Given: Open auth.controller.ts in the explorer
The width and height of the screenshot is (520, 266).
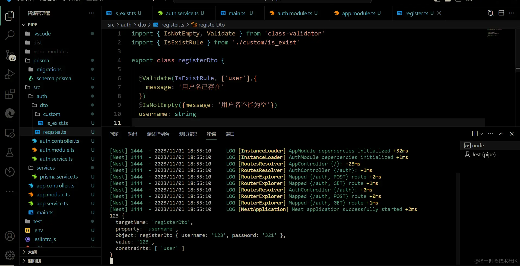Looking at the screenshot, I should coord(61,141).
